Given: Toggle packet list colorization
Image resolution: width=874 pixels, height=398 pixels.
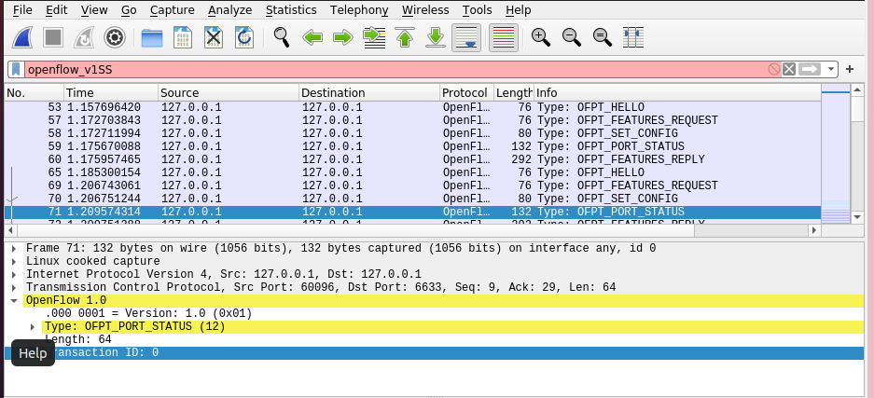Looking at the screenshot, I should point(504,38).
